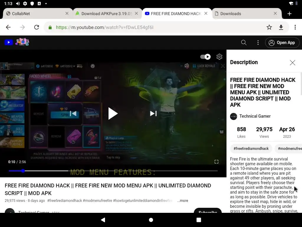Open browser downloads icon
302x227 pixels.
click(x=281, y=27)
